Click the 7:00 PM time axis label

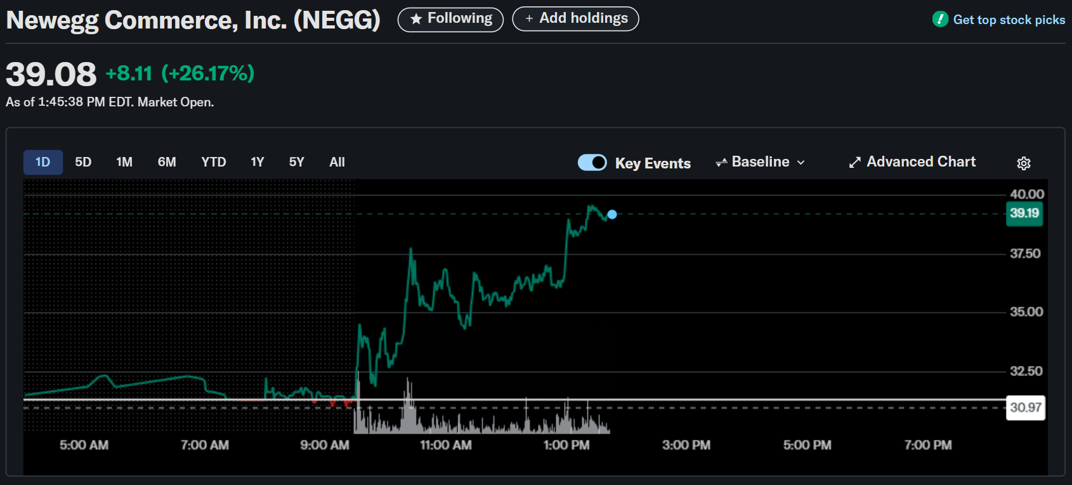pos(928,445)
